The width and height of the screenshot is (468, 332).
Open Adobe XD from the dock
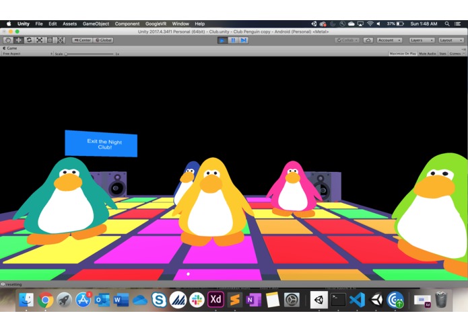coord(215,300)
